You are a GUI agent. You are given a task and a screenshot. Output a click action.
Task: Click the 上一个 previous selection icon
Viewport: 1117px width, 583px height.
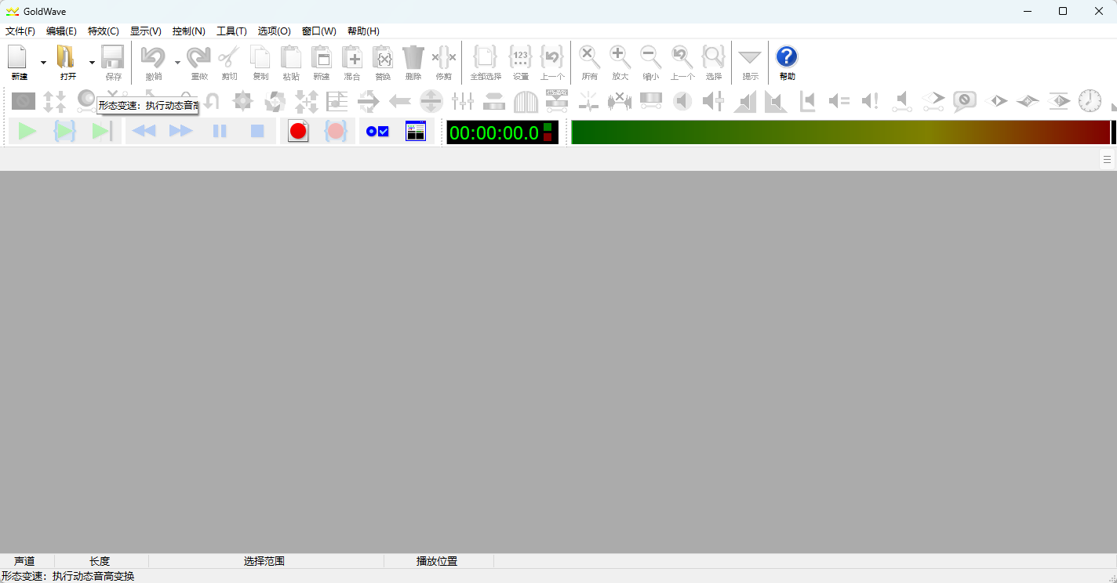click(552, 62)
